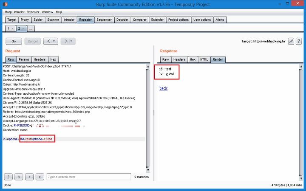Switch to the Decoder tab
This screenshot has width=306, height=191.
(x=122, y=20)
